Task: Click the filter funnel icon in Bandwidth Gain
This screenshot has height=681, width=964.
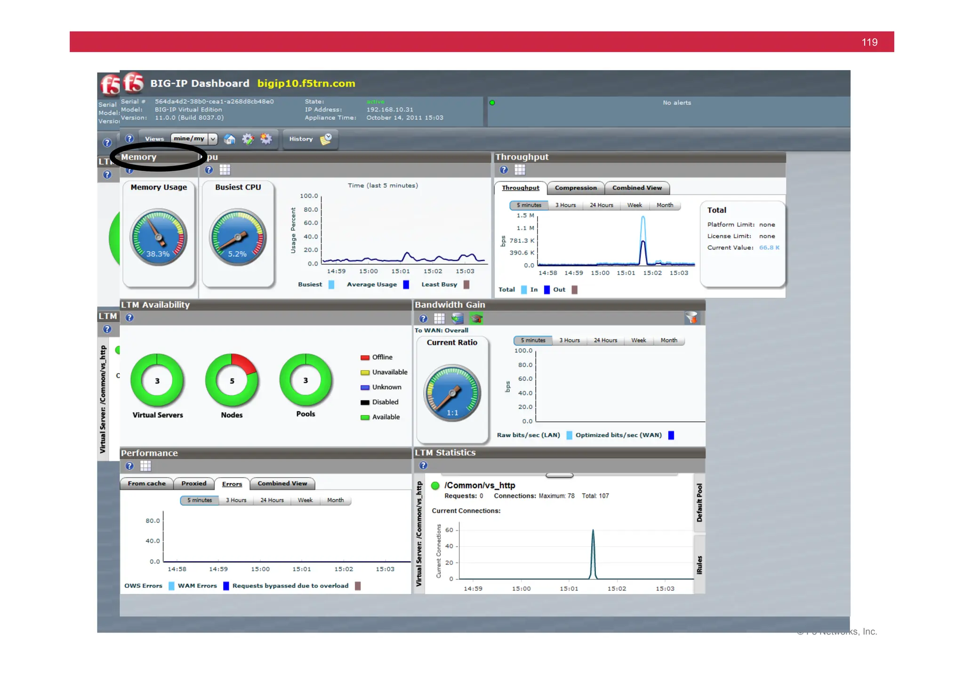Action: point(691,318)
